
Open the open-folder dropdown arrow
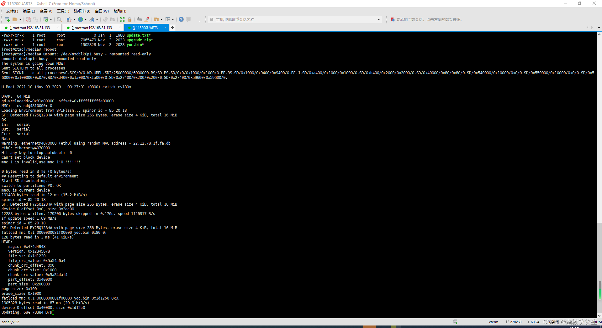pyautogui.click(x=20, y=19)
